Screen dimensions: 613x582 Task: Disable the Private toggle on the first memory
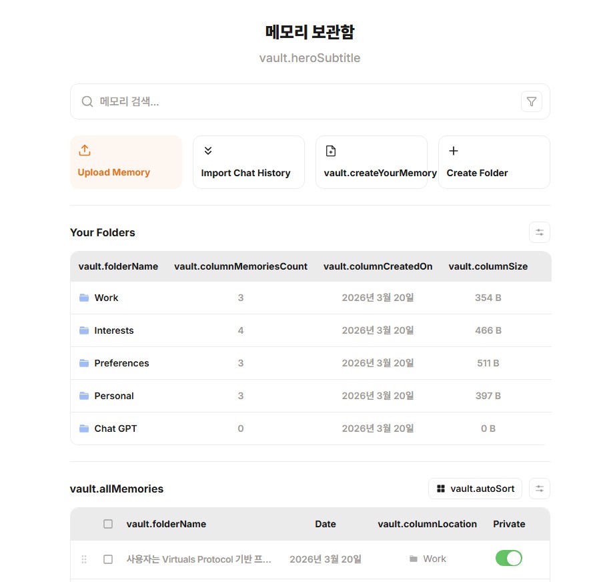point(509,558)
